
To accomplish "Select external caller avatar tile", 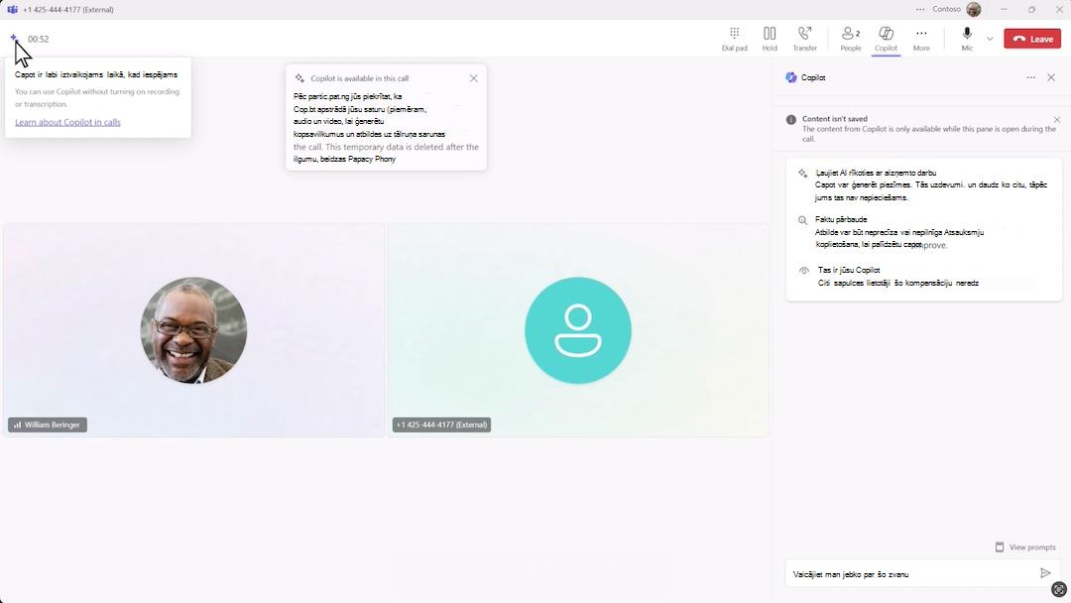I will 578,330.
